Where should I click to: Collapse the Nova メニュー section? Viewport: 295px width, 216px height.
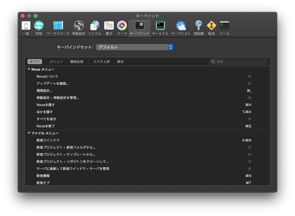click(x=29, y=69)
